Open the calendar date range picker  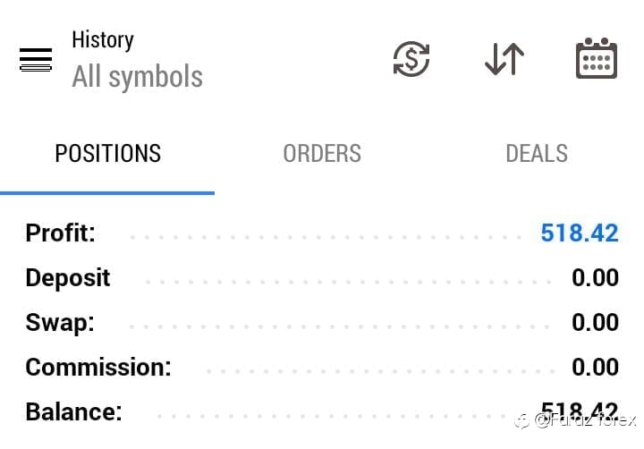click(x=596, y=59)
